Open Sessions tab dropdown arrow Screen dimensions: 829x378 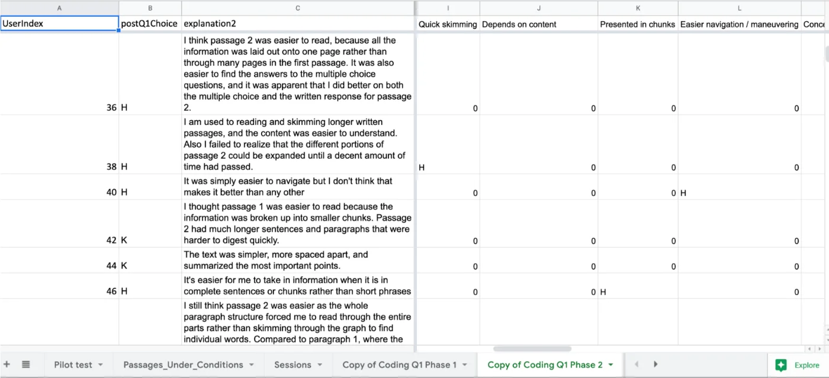pyautogui.click(x=320, y=365)
